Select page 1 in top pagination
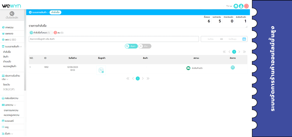The image size is (292, 137). (234, 52)
